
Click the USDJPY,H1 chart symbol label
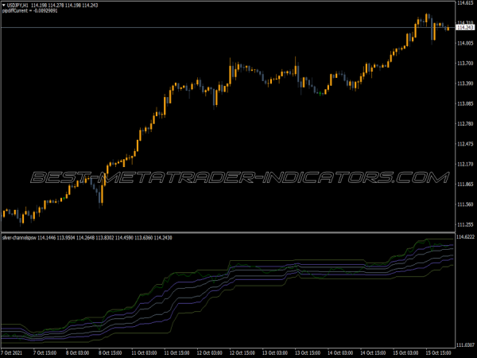[x=17, y=6]
